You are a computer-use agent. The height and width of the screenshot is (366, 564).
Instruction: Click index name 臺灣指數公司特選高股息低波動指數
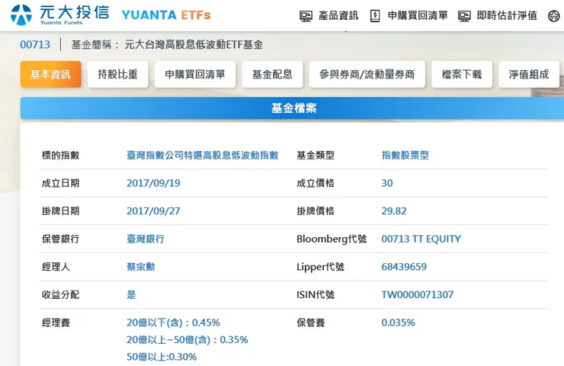pyautogui.click(x=203, y=155)
